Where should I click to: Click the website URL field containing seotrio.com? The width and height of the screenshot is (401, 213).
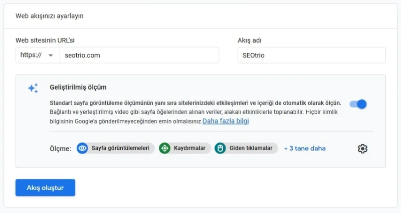pos(139,55)
